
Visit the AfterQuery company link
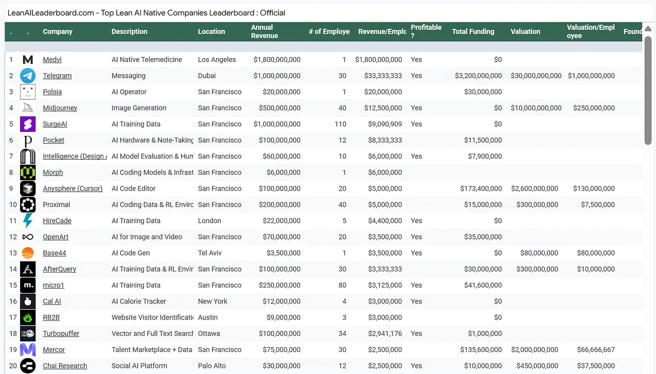point(59,269)
